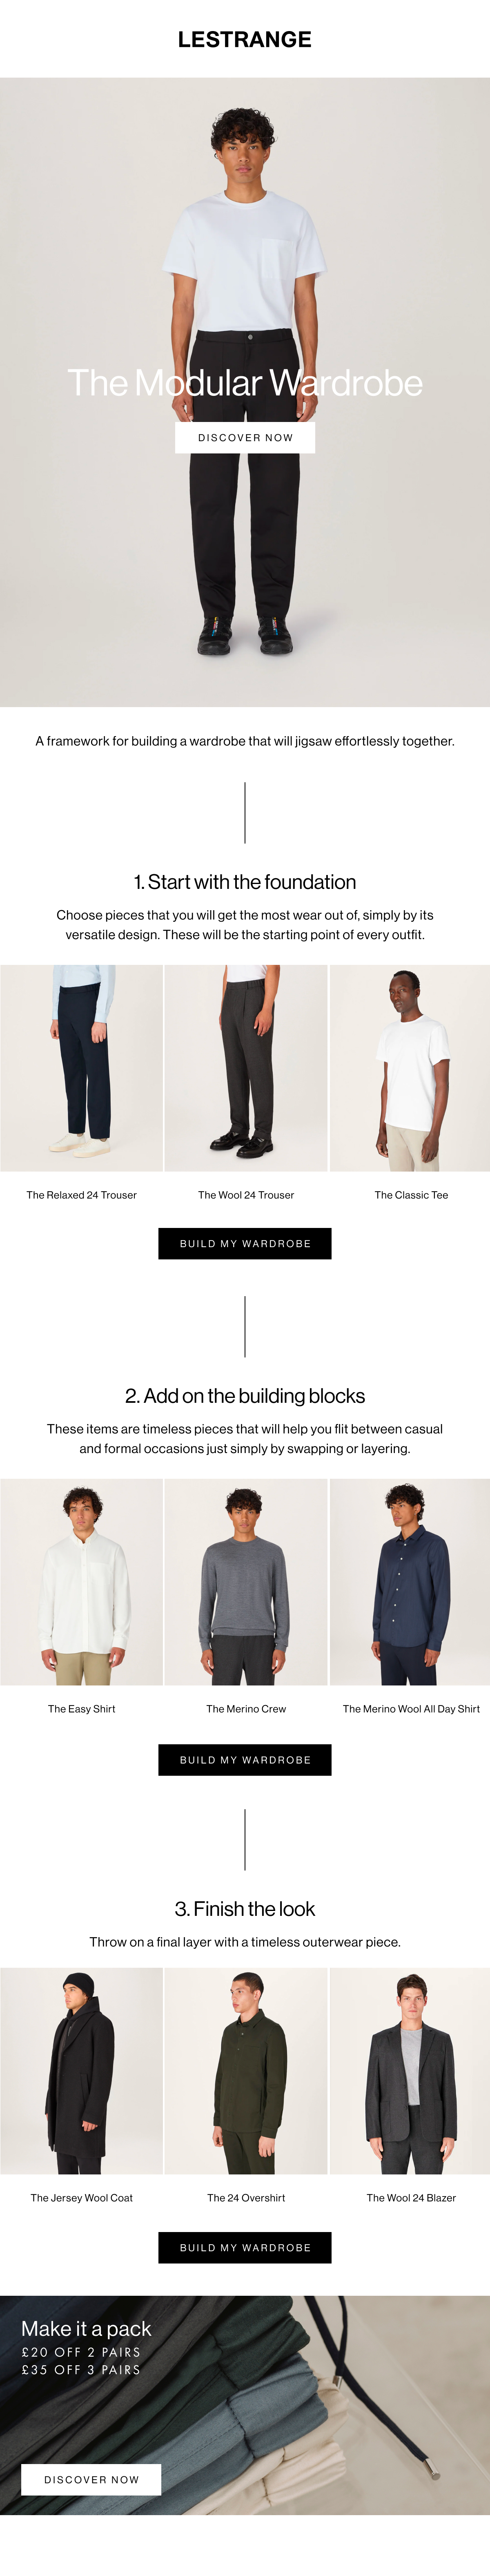Screen dimensions: 490x2576
Task: Open the Classic Tee product image
Action: click(x=410, y=1067)
